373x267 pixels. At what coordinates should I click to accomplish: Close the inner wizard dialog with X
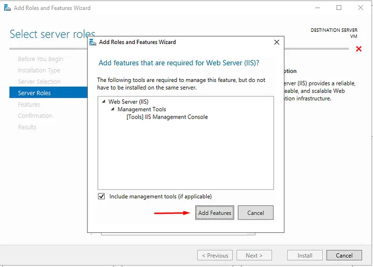(x=277, y=42)
